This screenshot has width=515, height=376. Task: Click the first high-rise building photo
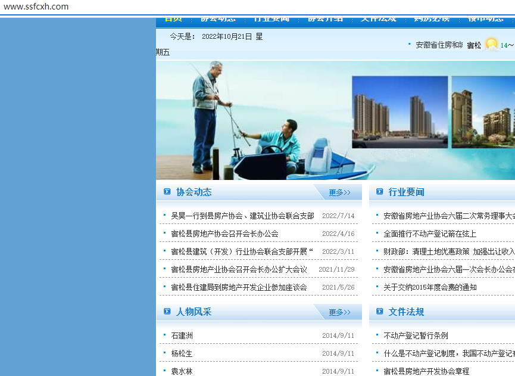pyautogui.click(x=399, y=111)
